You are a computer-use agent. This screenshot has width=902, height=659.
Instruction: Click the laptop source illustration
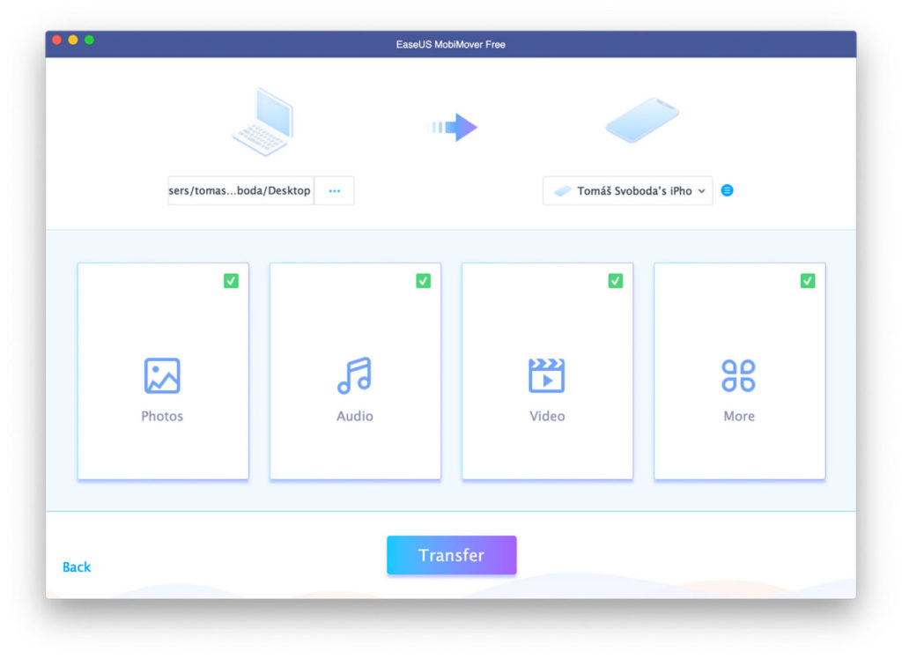(x=263, y=122)
